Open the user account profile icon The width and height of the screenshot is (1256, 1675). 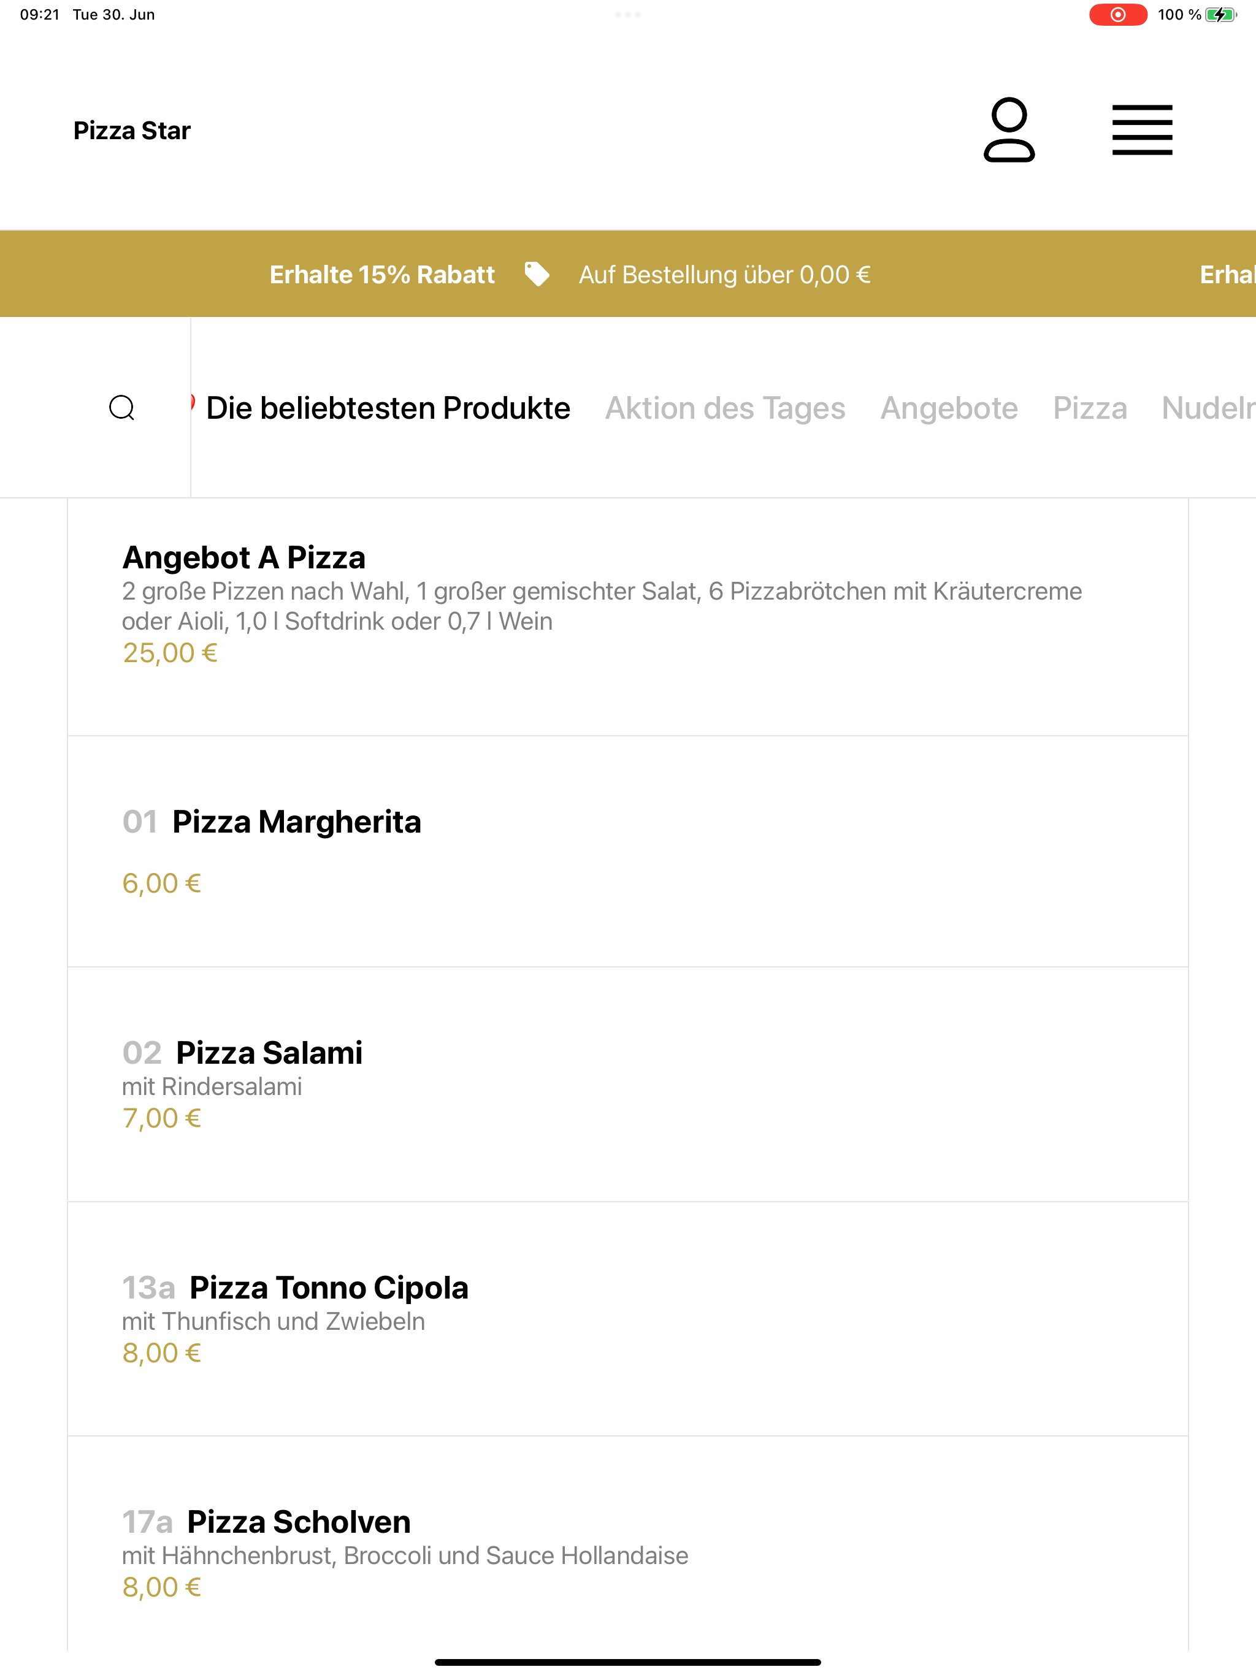[x=1009, y=130]
